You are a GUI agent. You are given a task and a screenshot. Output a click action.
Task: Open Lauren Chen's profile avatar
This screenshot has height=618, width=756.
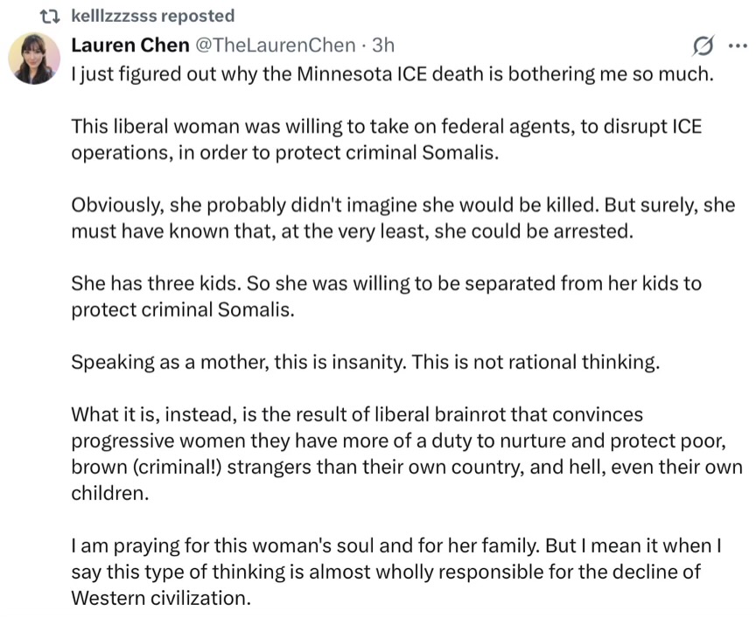coord(33,59)
